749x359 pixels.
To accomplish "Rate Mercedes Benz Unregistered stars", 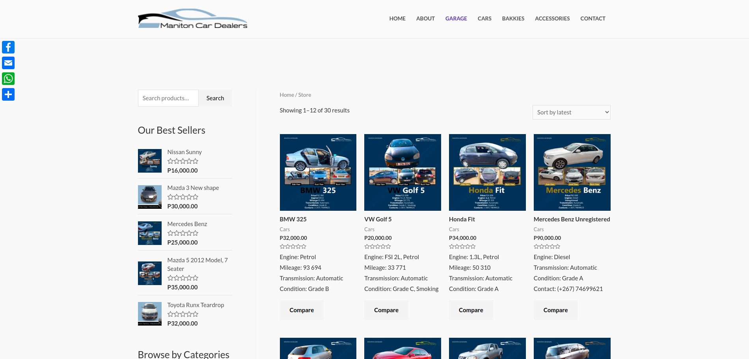I will tap(547, 247).
